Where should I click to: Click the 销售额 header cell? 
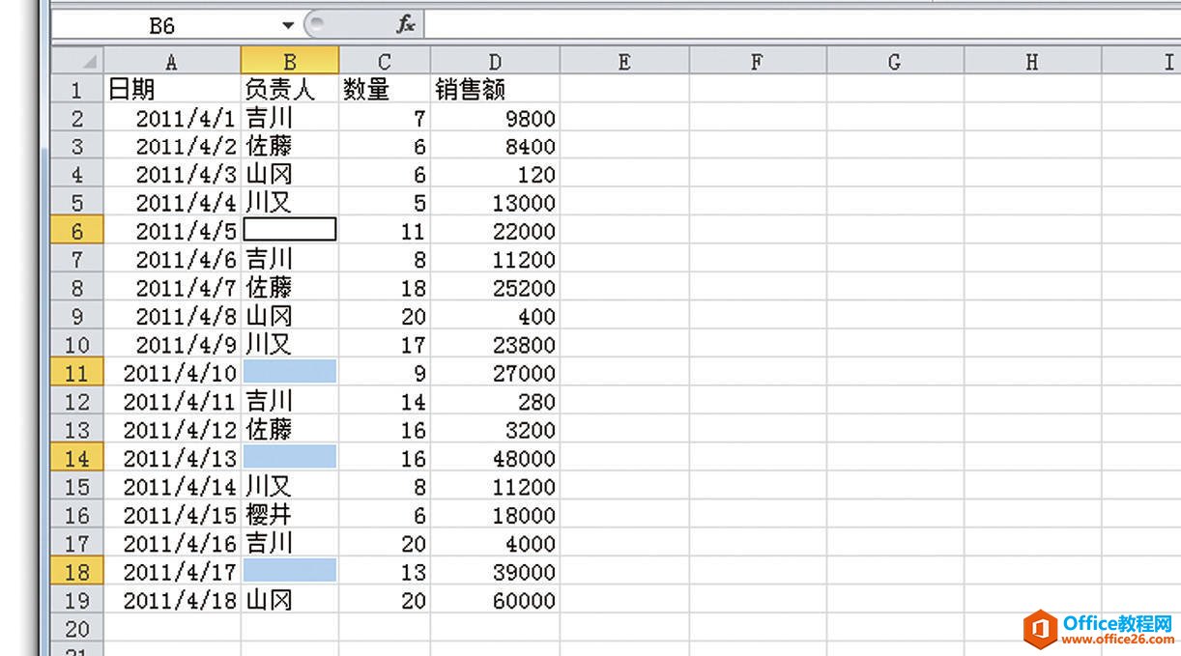[495, 90]
